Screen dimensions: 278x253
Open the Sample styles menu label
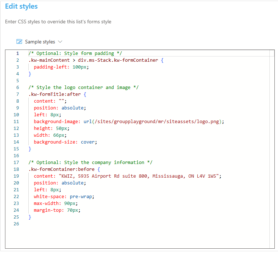pos(40,42)
